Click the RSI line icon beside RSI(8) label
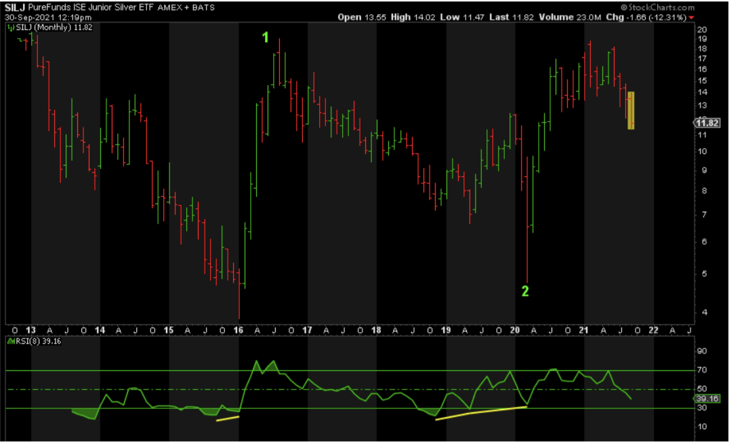This screenshot has width=729, height=442. tap(12, 341)
